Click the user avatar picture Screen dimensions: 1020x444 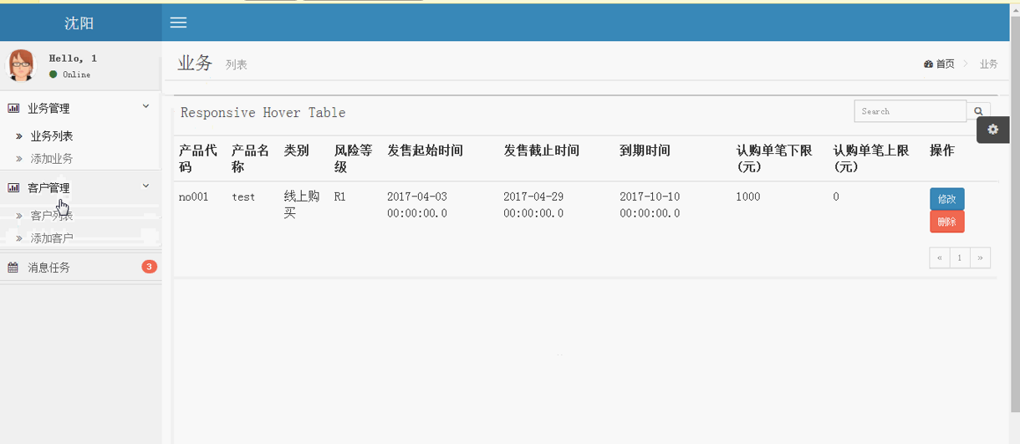pos(21,65)
